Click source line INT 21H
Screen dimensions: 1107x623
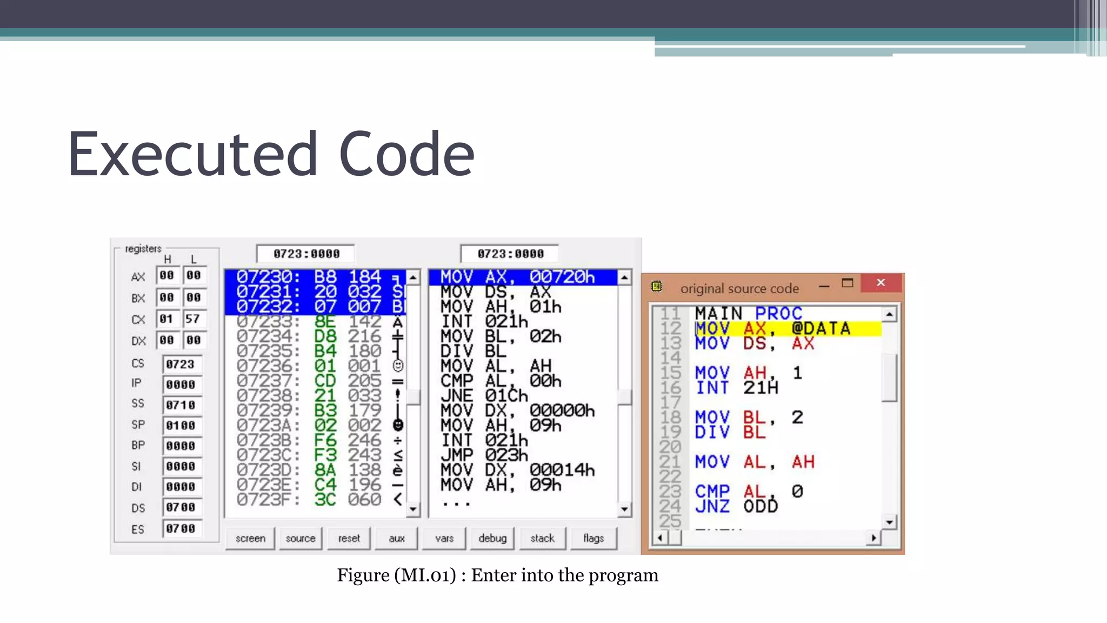(x=737, y=388)
